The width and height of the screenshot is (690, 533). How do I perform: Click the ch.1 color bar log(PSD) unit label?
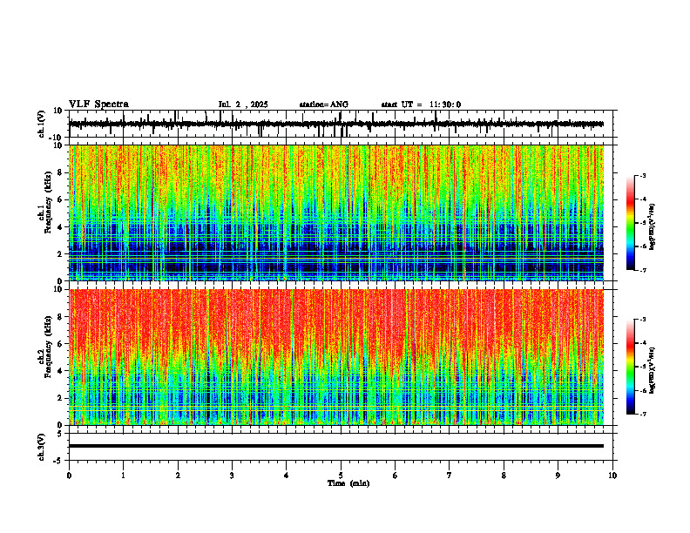pyautogui.click(x=653, y=227)
